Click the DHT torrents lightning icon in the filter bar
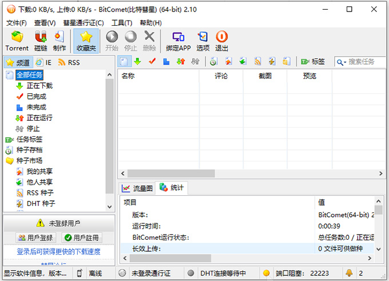The image size is (389, 281). pos(272,61)
